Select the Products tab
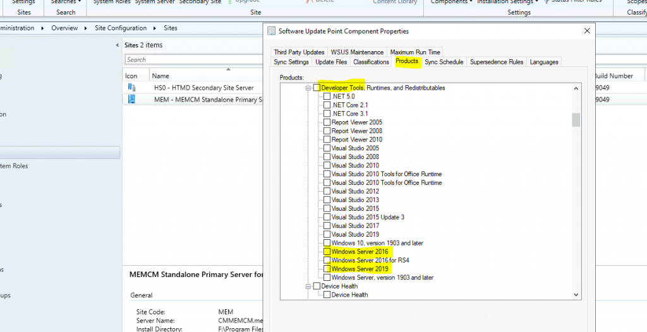 [x=406, y=61]
